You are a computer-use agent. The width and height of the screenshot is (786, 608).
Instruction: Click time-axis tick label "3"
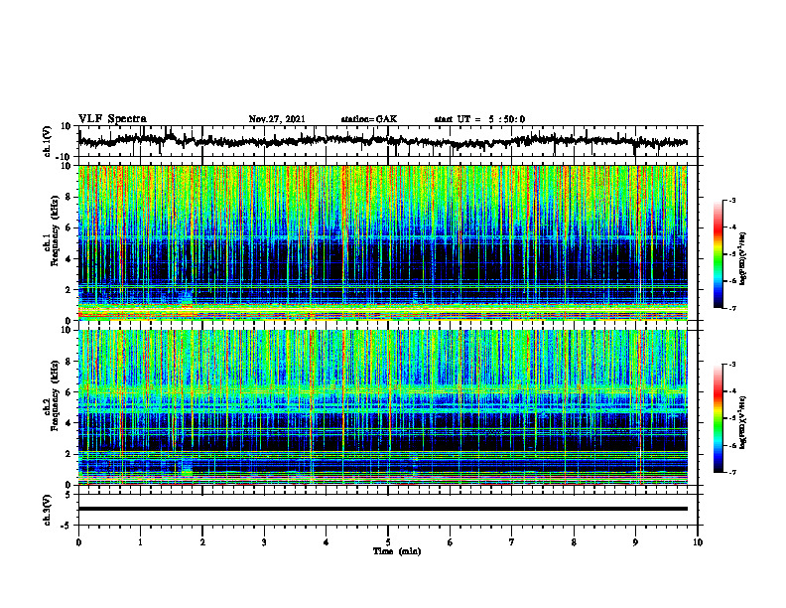(x=264, y=542)
